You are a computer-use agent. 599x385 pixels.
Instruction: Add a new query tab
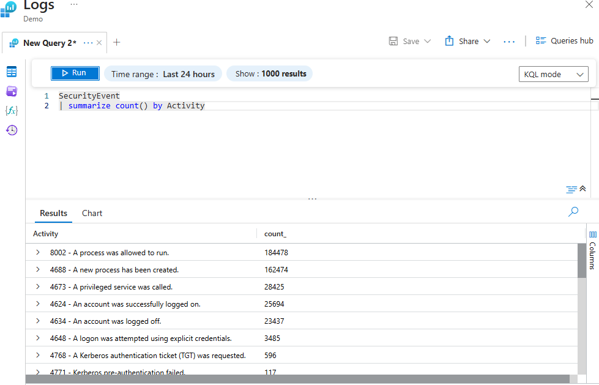(116, 42)
